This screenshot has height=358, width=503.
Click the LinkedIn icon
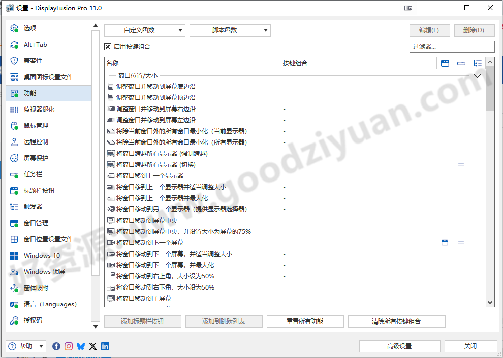coord(105,346)
